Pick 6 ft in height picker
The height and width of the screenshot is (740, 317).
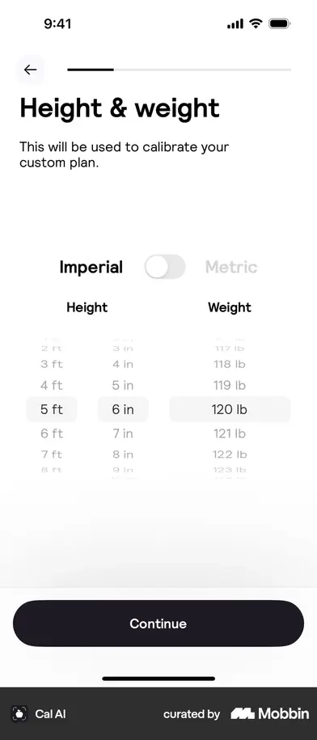coord(52,433)
